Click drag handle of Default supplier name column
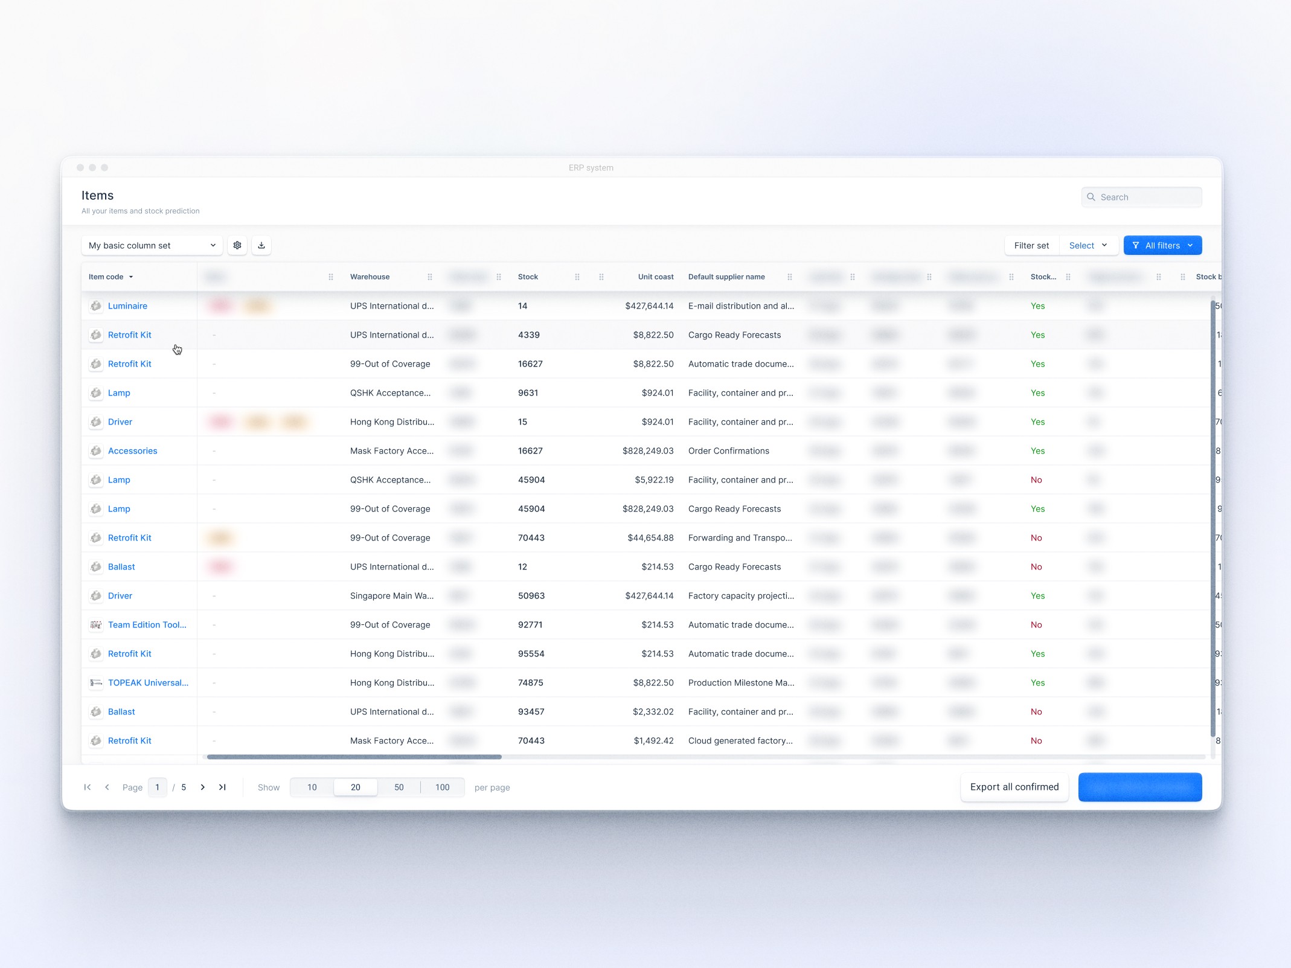Viewport: 1291px width, 968px height. [x=790, y=277]
